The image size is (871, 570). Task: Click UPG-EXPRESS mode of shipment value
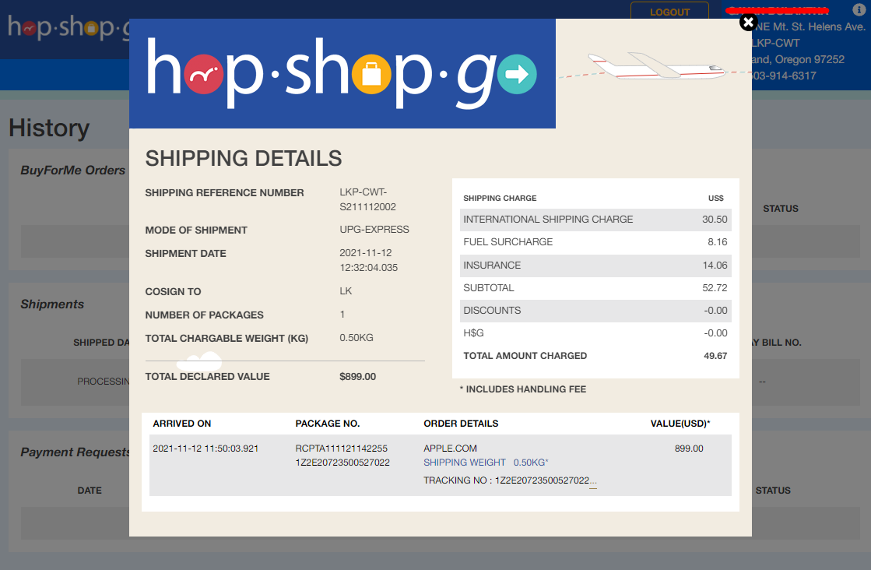tap(374, 230)
